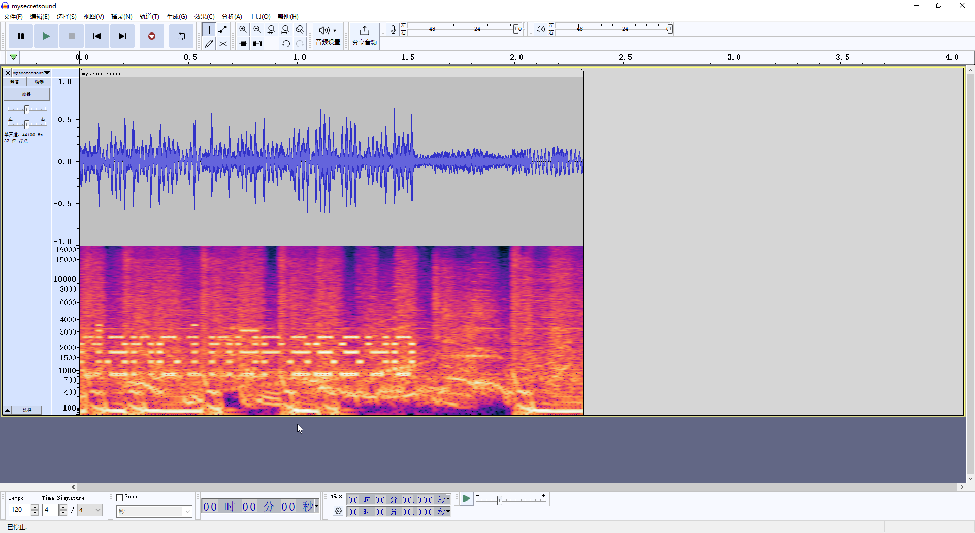Zoom out of the waveform
Image resolution: width=975 pixels, height=533 pixels.
click(x=257, y=29)
